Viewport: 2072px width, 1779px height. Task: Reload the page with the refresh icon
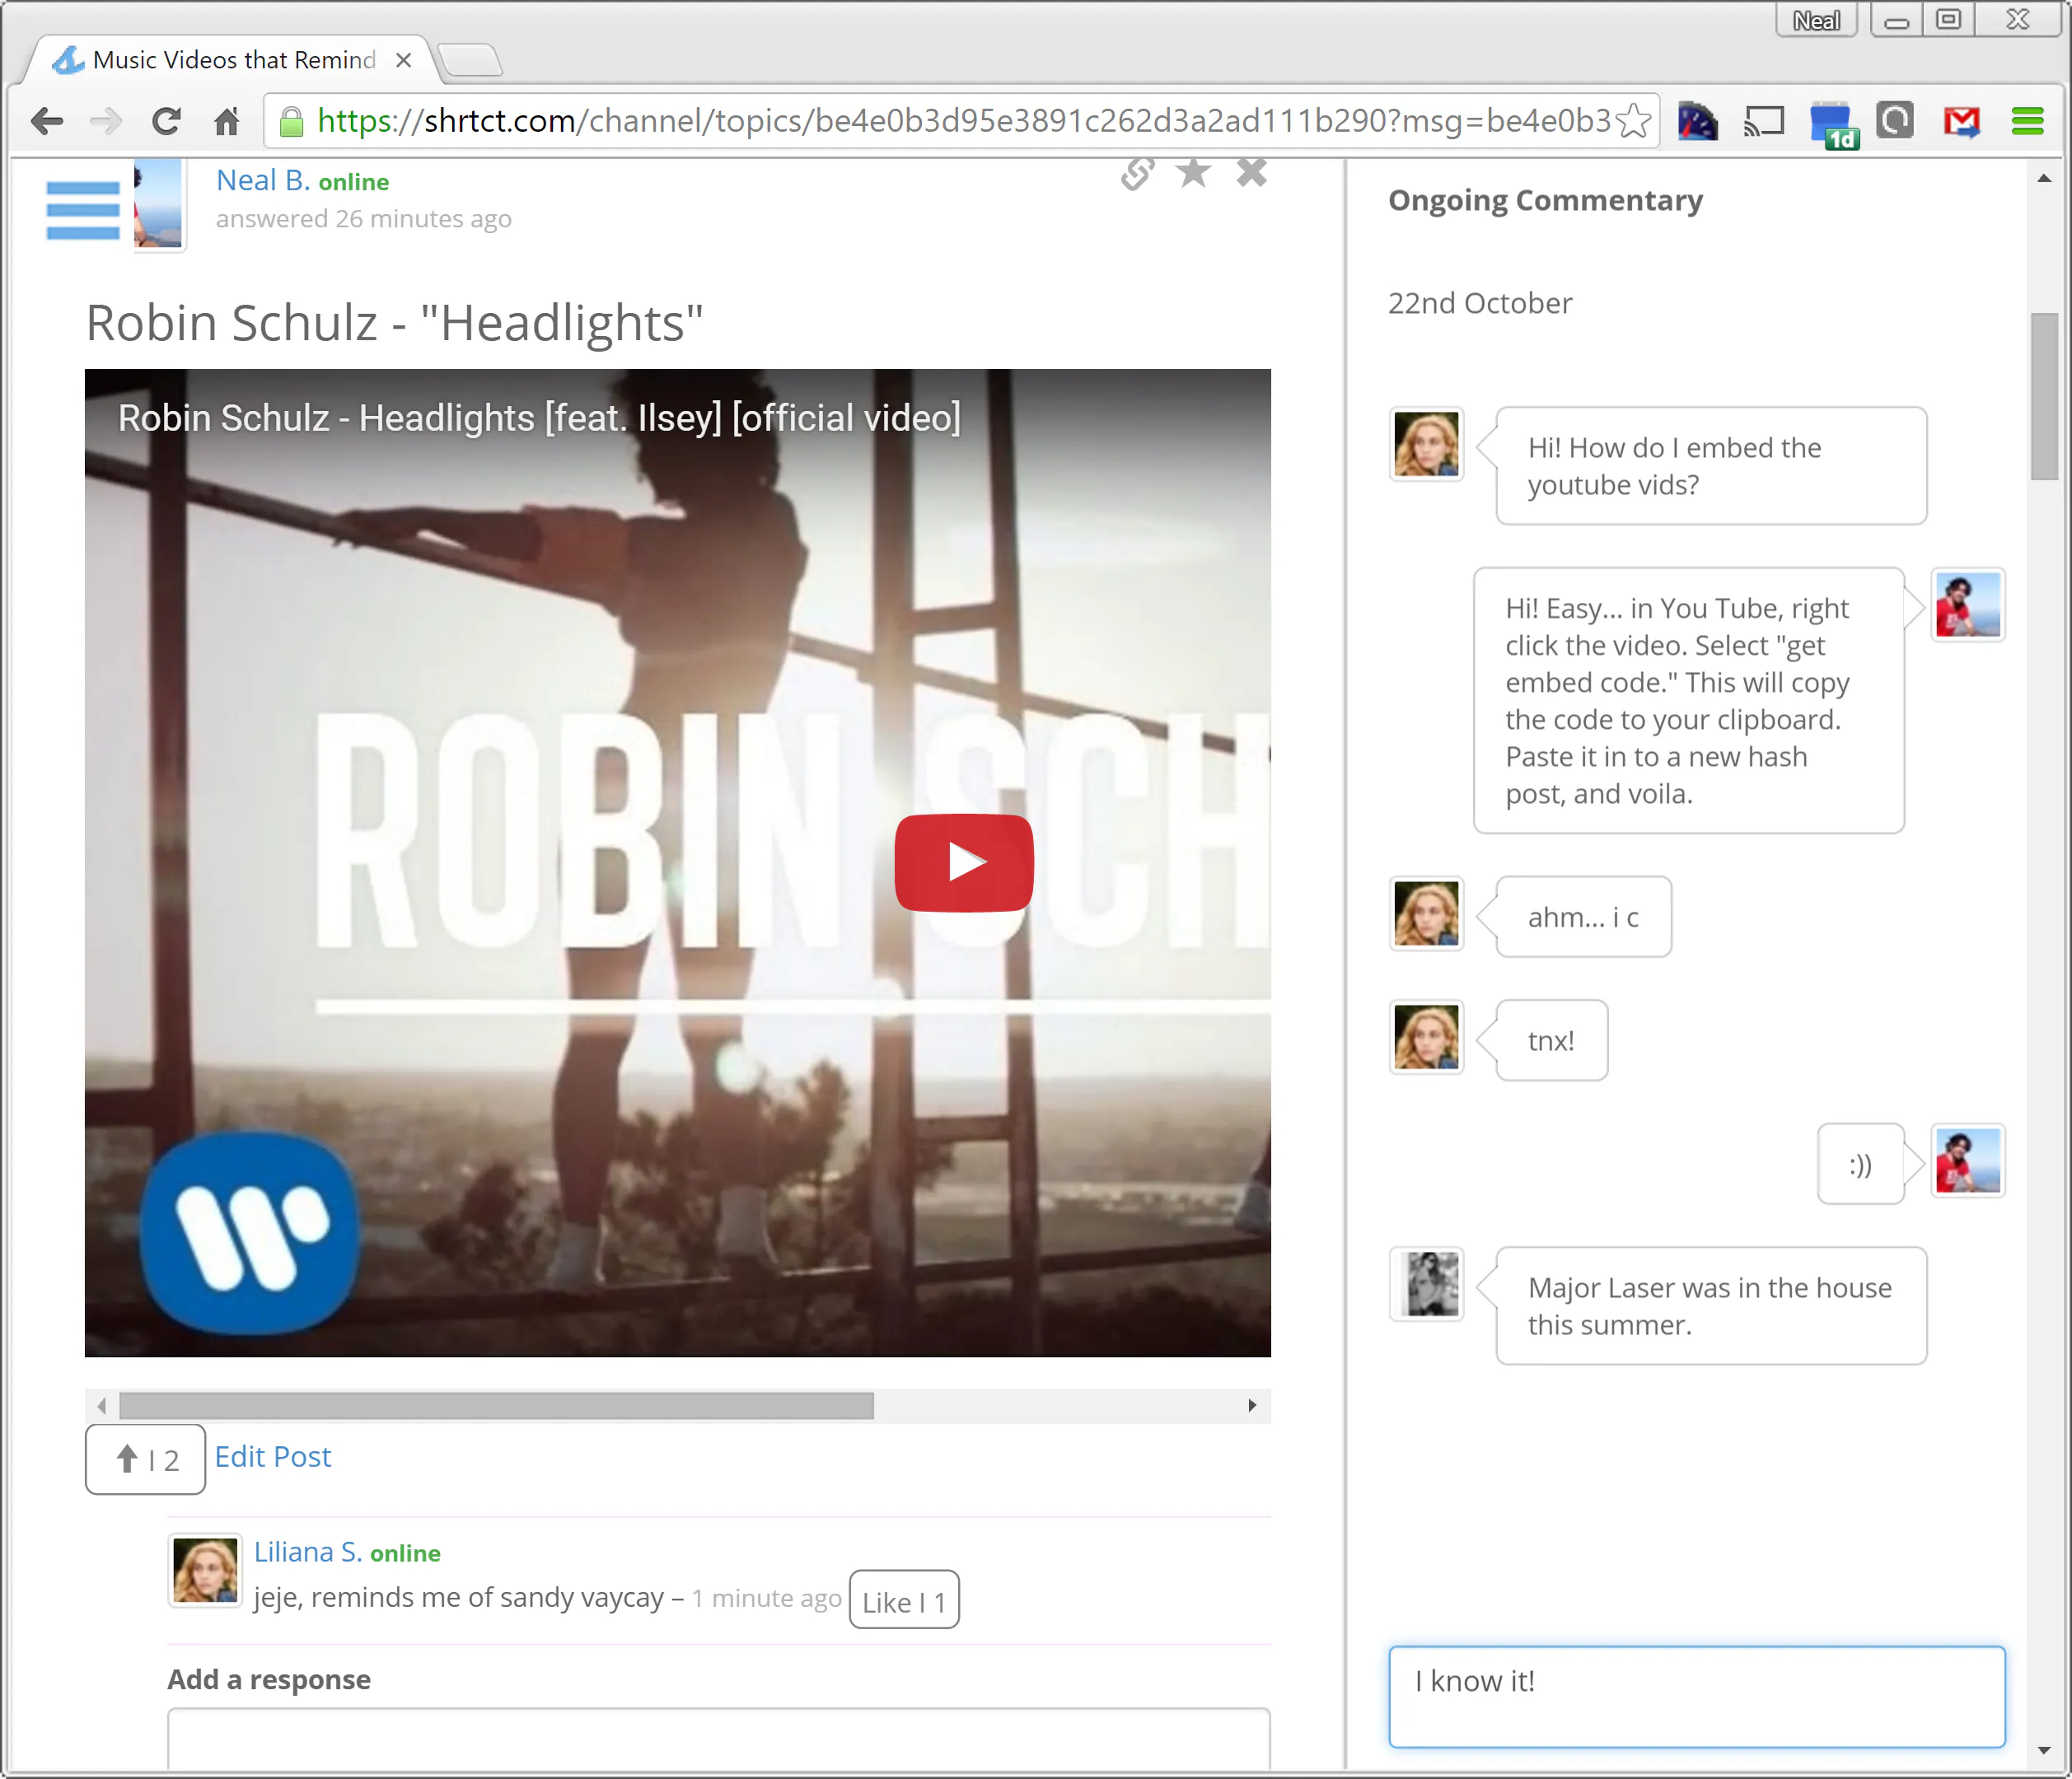pos(166,122)
